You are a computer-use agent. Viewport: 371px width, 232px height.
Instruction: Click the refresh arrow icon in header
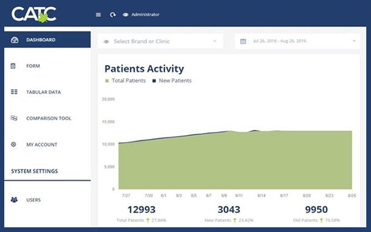pyautogui.click(x=112, y=15)
